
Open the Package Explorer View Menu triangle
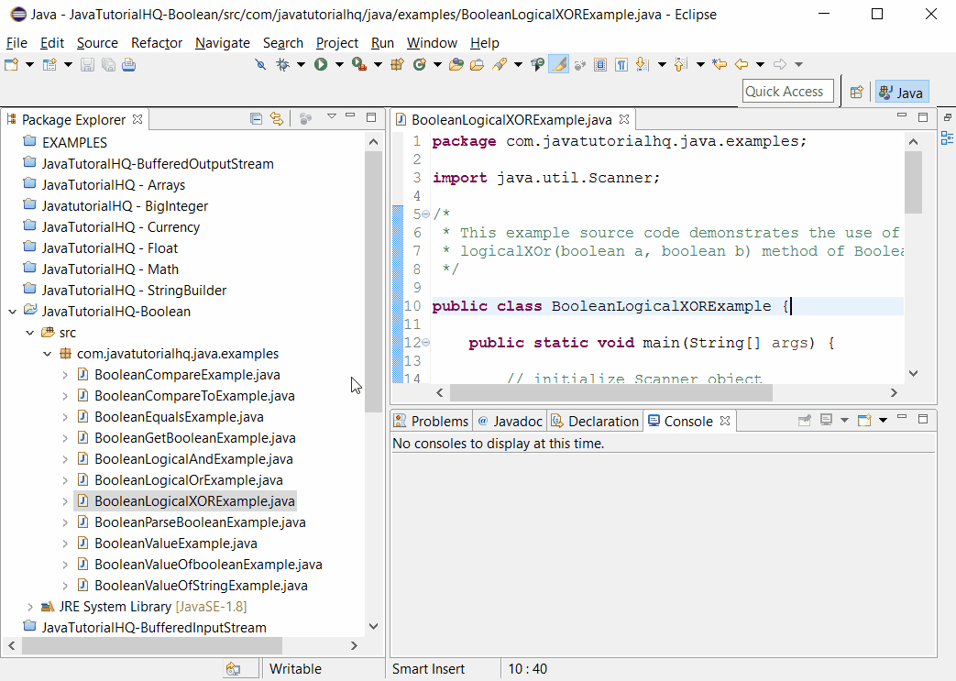tap(332, 115)
